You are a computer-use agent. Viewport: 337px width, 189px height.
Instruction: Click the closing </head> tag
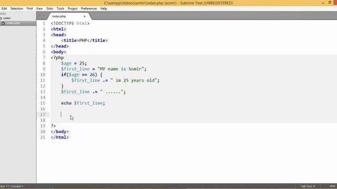[x=60, y=46]
